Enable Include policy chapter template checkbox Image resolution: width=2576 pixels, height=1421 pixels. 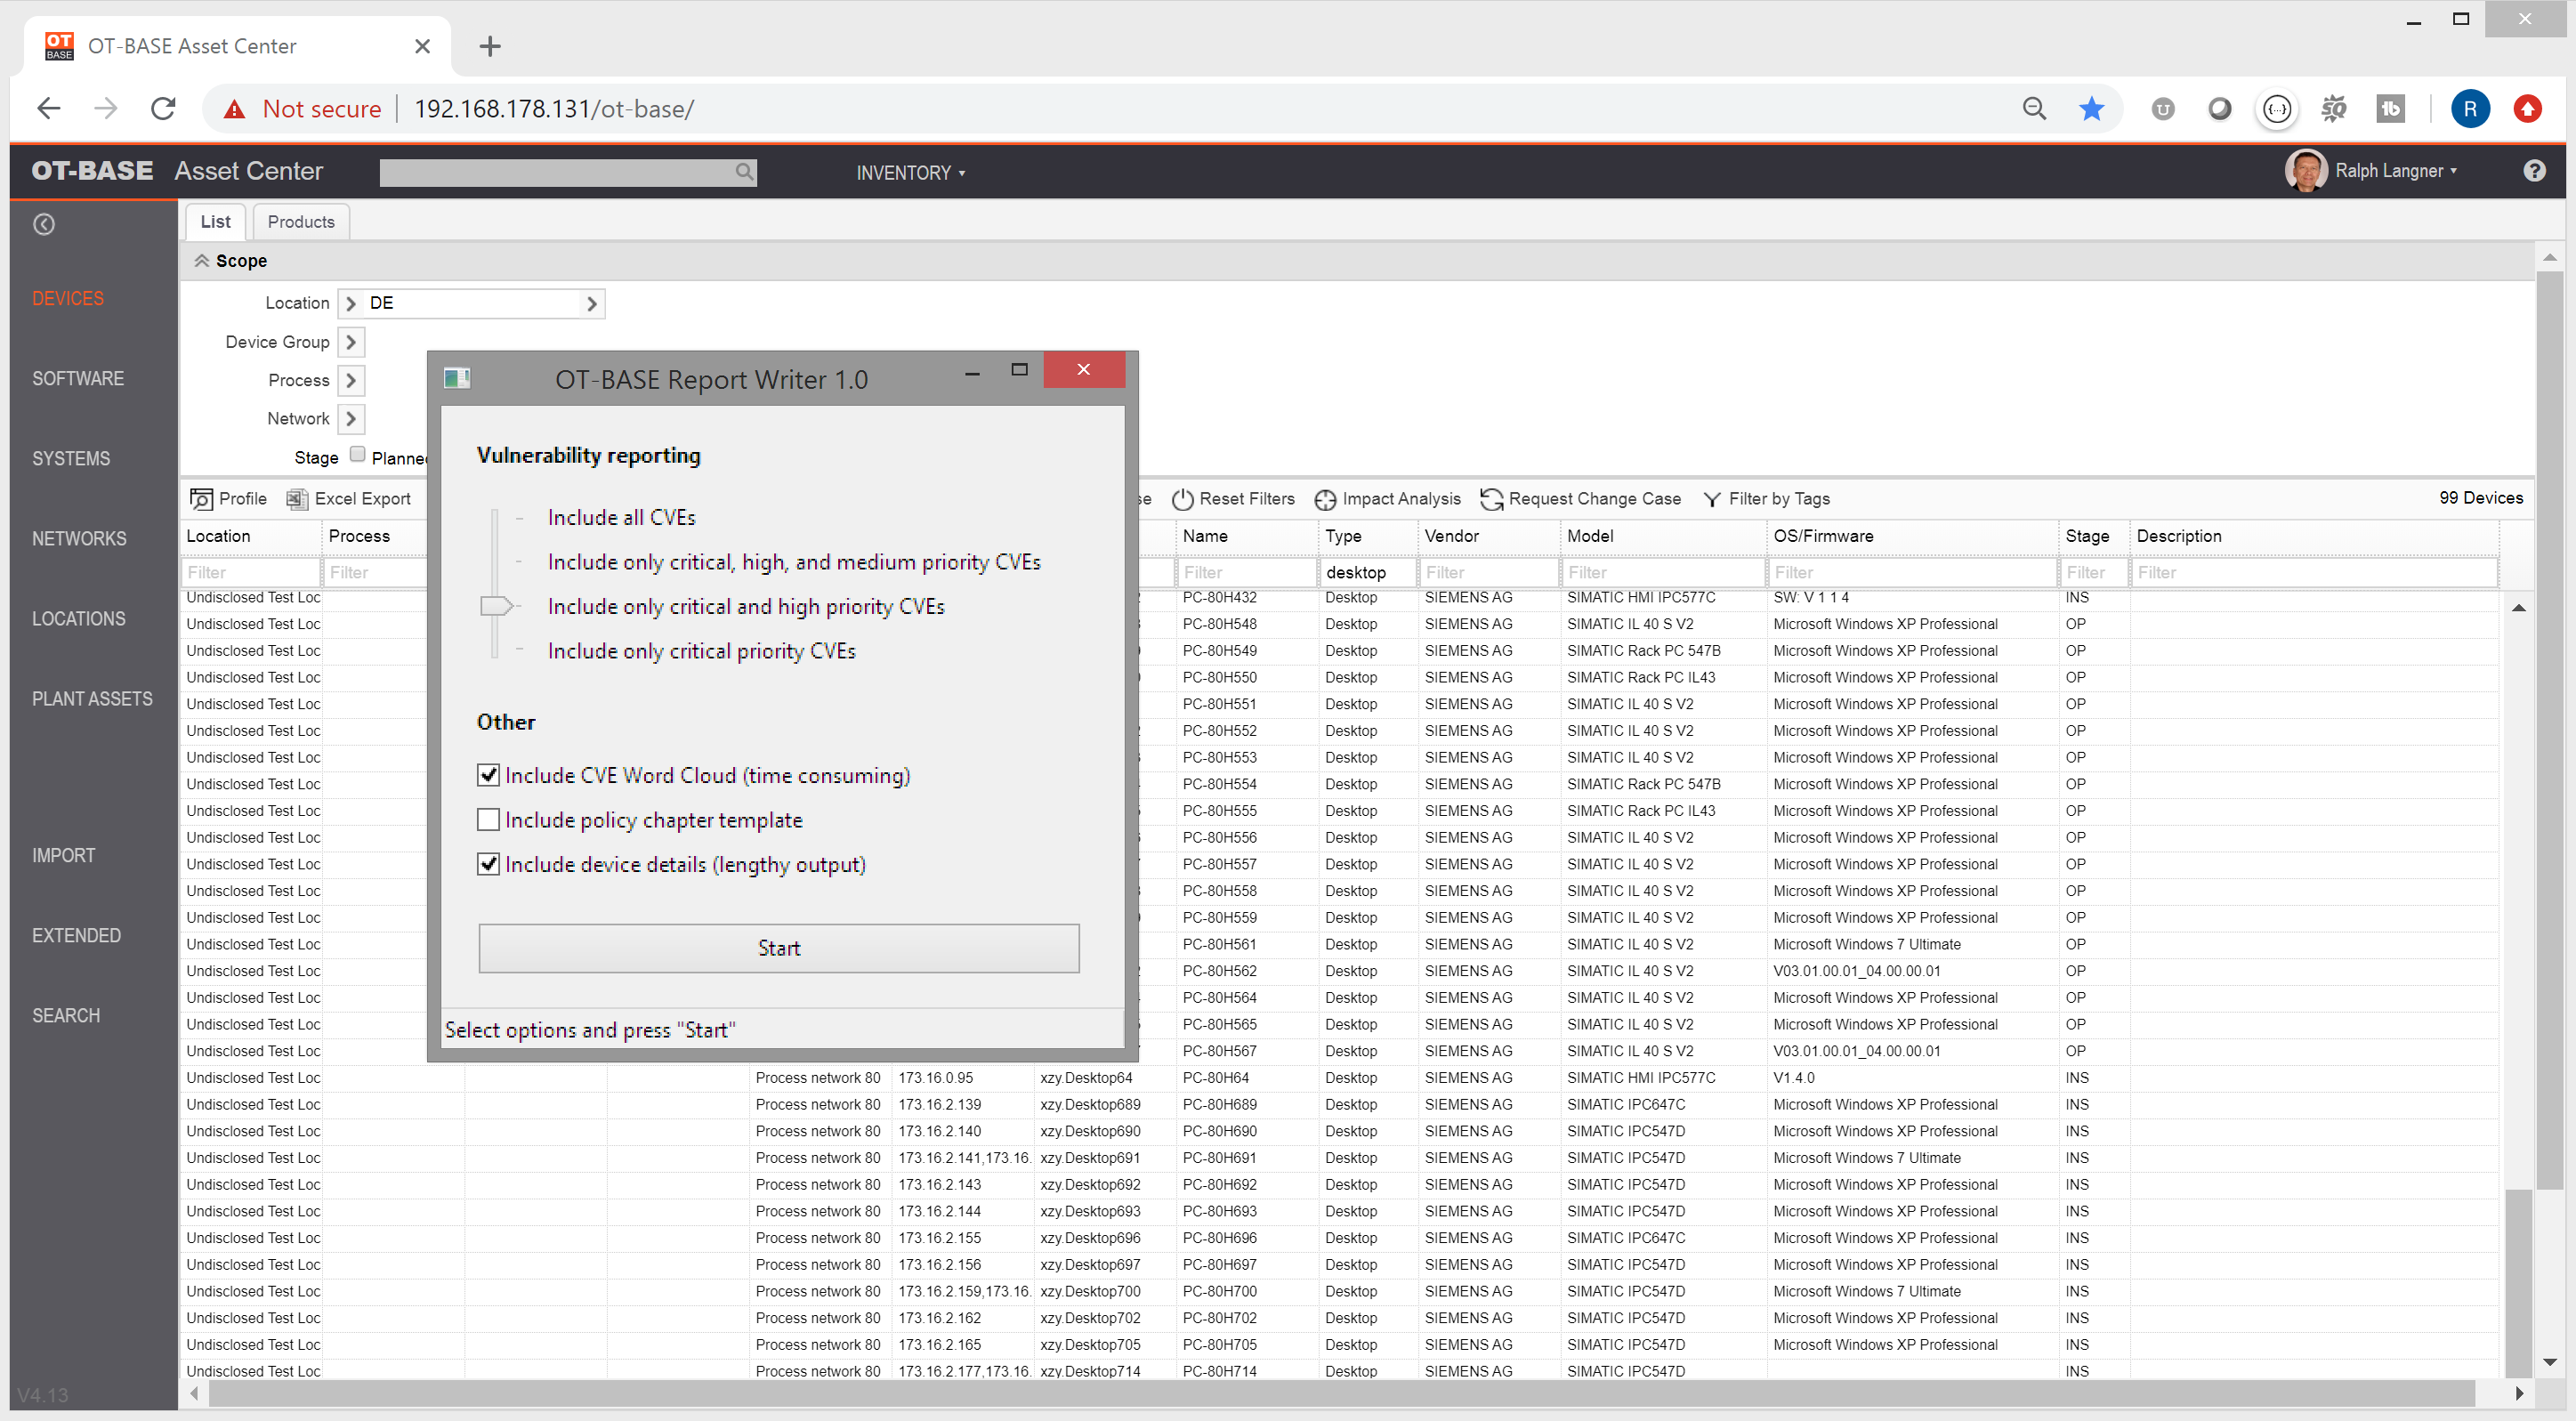[x=488, y=820]
